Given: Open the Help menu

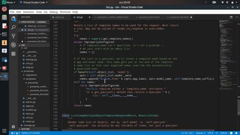Looking at the screenshot, I should (75, 12).
